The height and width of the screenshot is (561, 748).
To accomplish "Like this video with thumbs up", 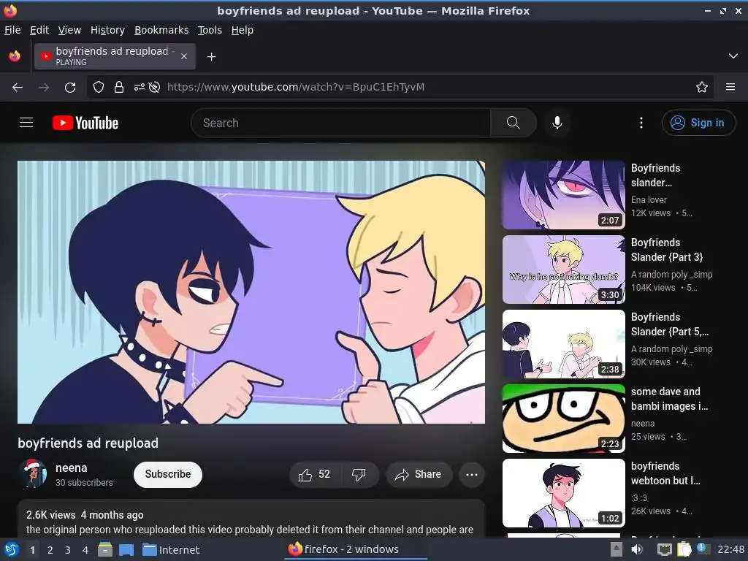I will click(x=314, y=474).
